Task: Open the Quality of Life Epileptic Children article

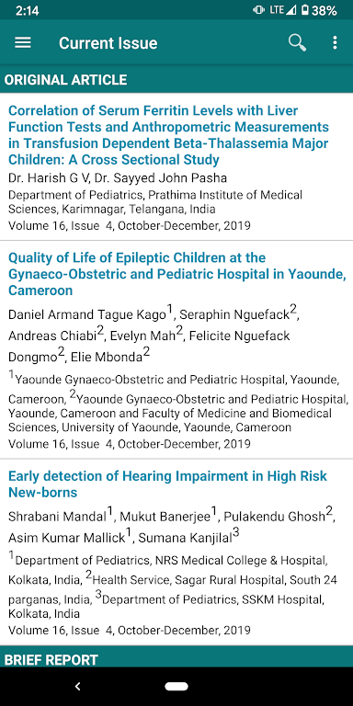Action: pyautogui.click(x=177, y=274)
